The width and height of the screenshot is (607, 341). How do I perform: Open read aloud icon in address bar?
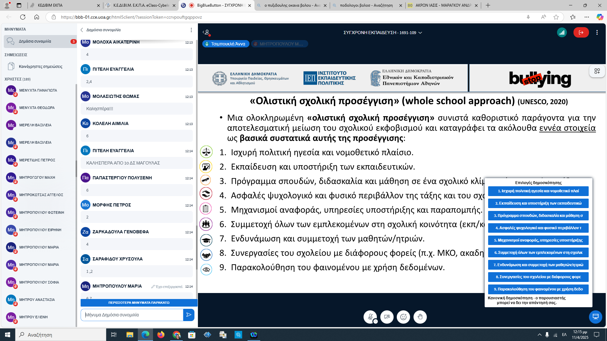543,17
